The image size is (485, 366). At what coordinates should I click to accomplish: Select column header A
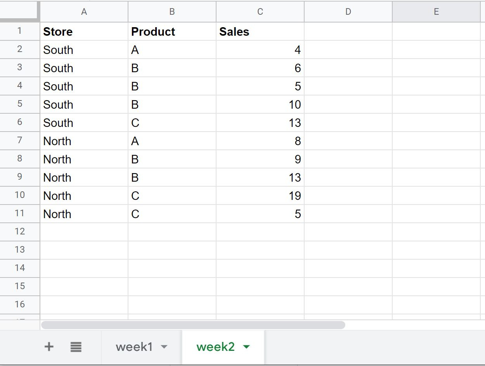point(84,12)
